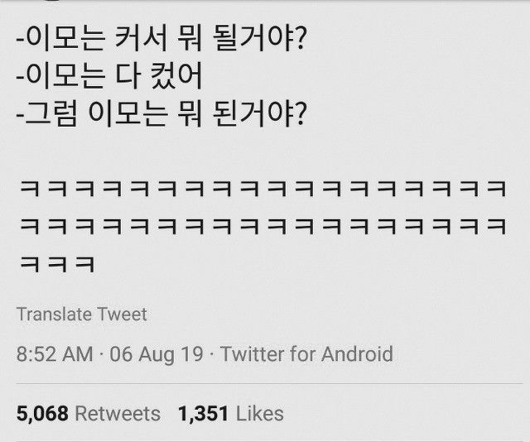Click the tweet line "이모는 다 컸어"
The image size is (530, 442).
coord(109,75)
